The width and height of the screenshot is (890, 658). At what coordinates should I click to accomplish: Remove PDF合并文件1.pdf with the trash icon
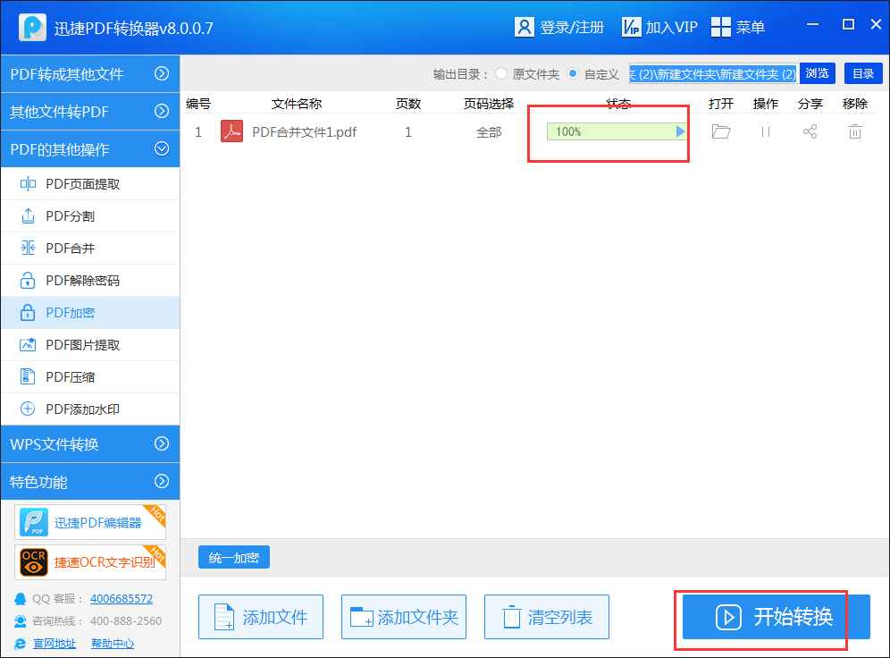coord(855,131)
